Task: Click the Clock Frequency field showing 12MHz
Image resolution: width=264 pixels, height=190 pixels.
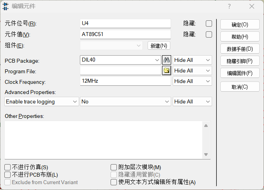Action: click(x=126, y=81)
